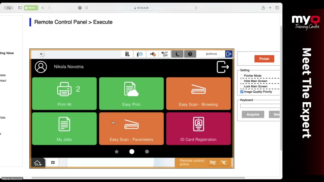
Task: Tap the Print All tile
Action: click(x=64, y=94)
